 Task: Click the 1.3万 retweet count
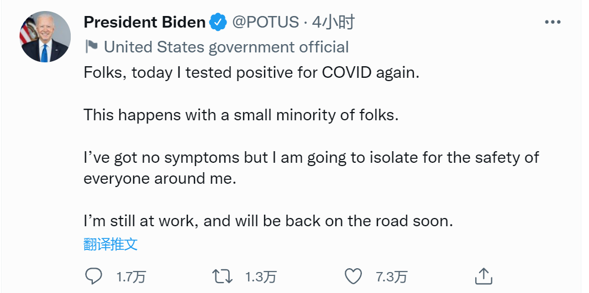coord(260,276)
